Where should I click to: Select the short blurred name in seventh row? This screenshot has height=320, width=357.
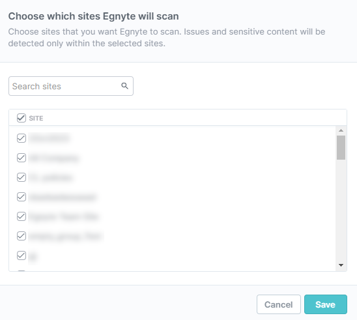point(33,256)
